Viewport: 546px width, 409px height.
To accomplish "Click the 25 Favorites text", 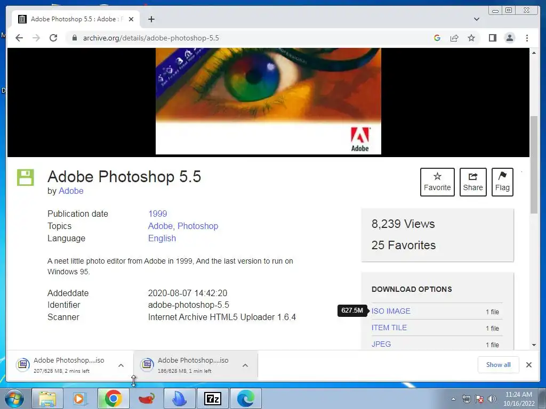I will (x=403, y=245).
